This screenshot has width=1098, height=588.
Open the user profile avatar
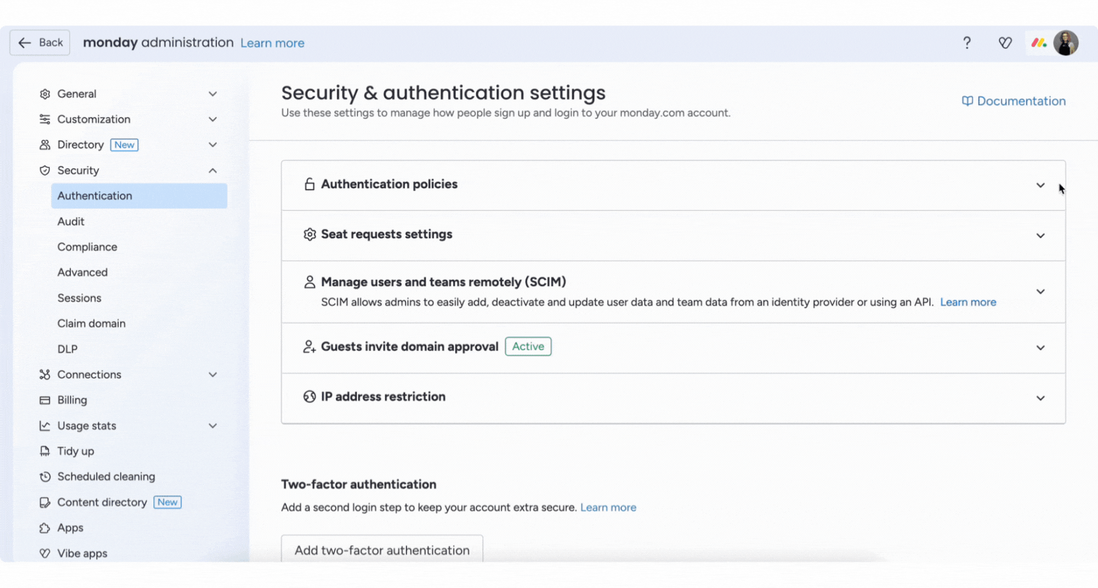point(1066,43)
